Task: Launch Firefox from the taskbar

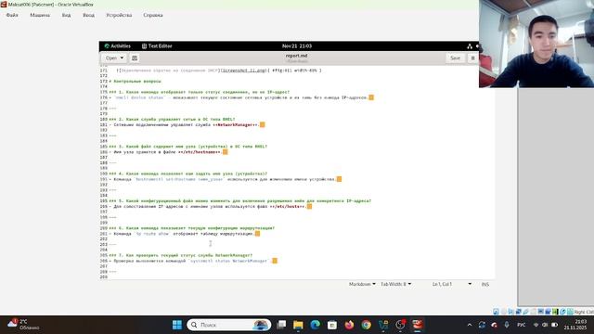Action: tap(349, 325)
